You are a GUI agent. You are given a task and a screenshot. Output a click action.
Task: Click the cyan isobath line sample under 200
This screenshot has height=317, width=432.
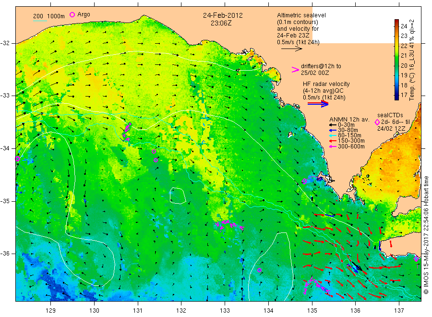tap(40, 21)
